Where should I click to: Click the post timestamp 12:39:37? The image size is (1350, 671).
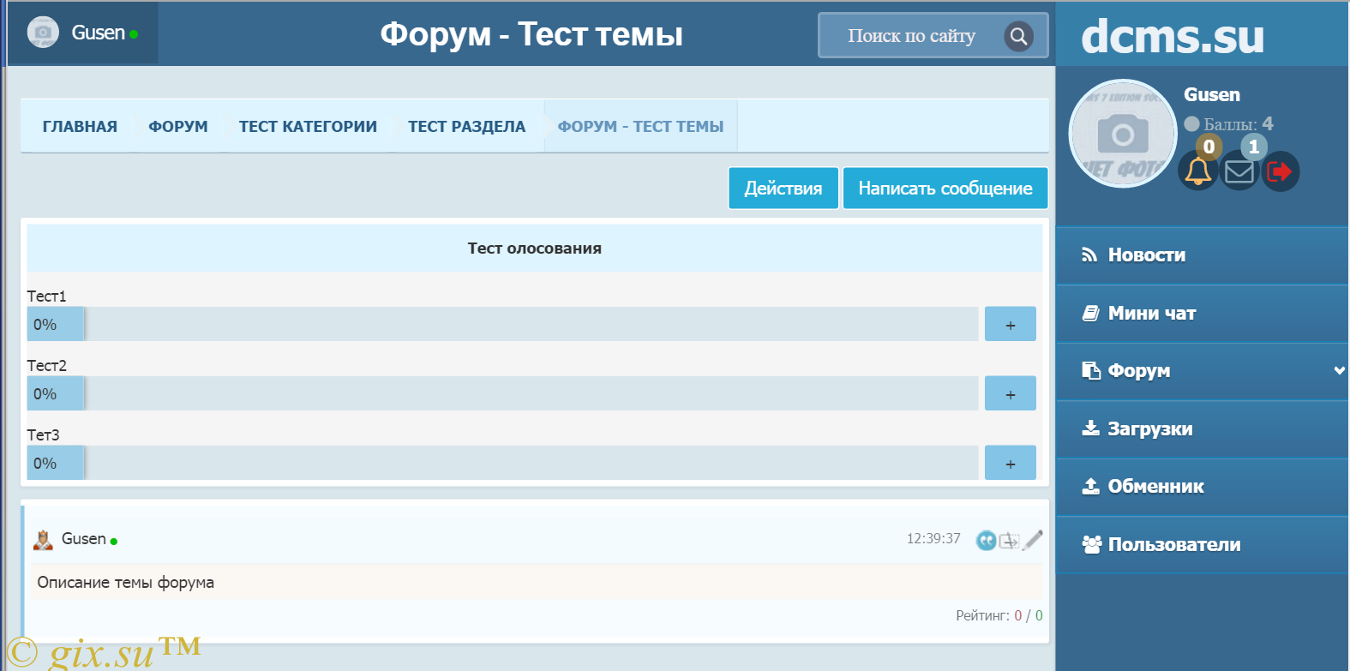pos(933,538)
